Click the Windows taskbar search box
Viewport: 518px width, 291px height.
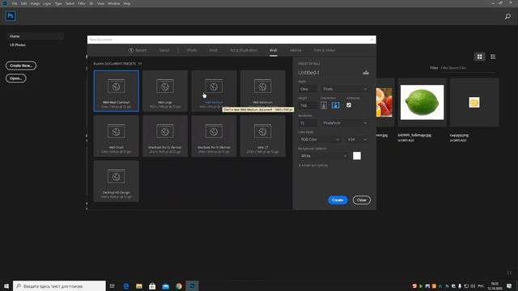59,286
